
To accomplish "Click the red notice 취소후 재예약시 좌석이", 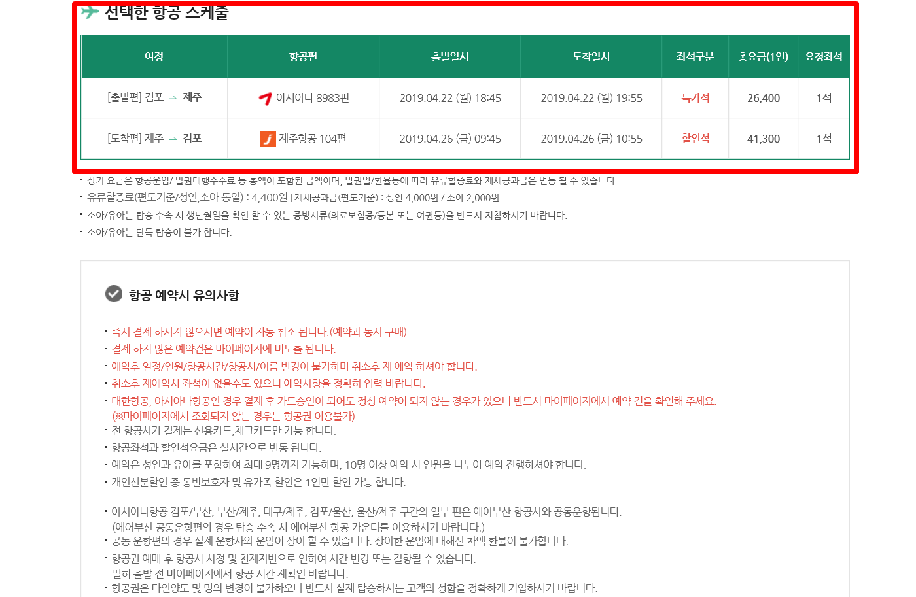I will click(268, 383).
